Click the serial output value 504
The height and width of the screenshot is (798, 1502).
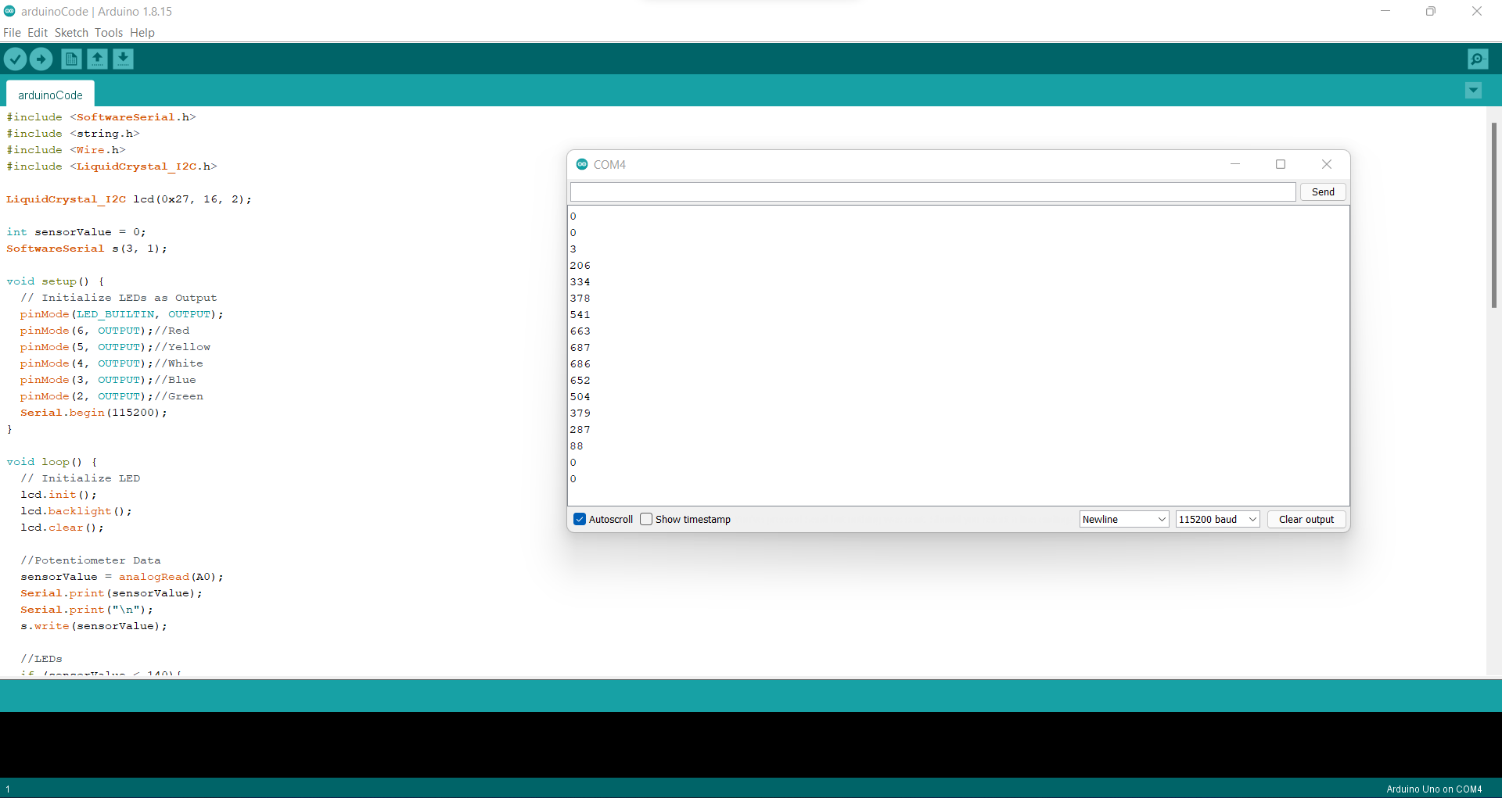580,397
